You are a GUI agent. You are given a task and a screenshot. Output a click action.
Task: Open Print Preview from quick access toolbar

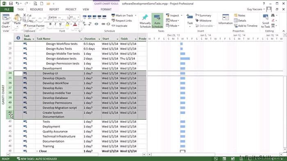(35, 3)
